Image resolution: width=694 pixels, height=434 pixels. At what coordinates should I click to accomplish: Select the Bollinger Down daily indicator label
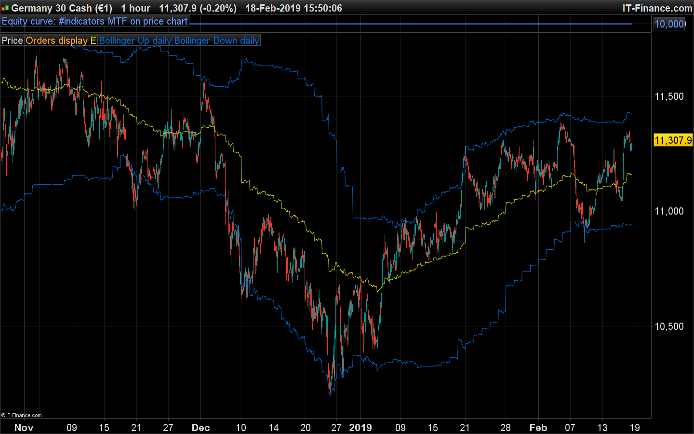click(x=217, y=41)
